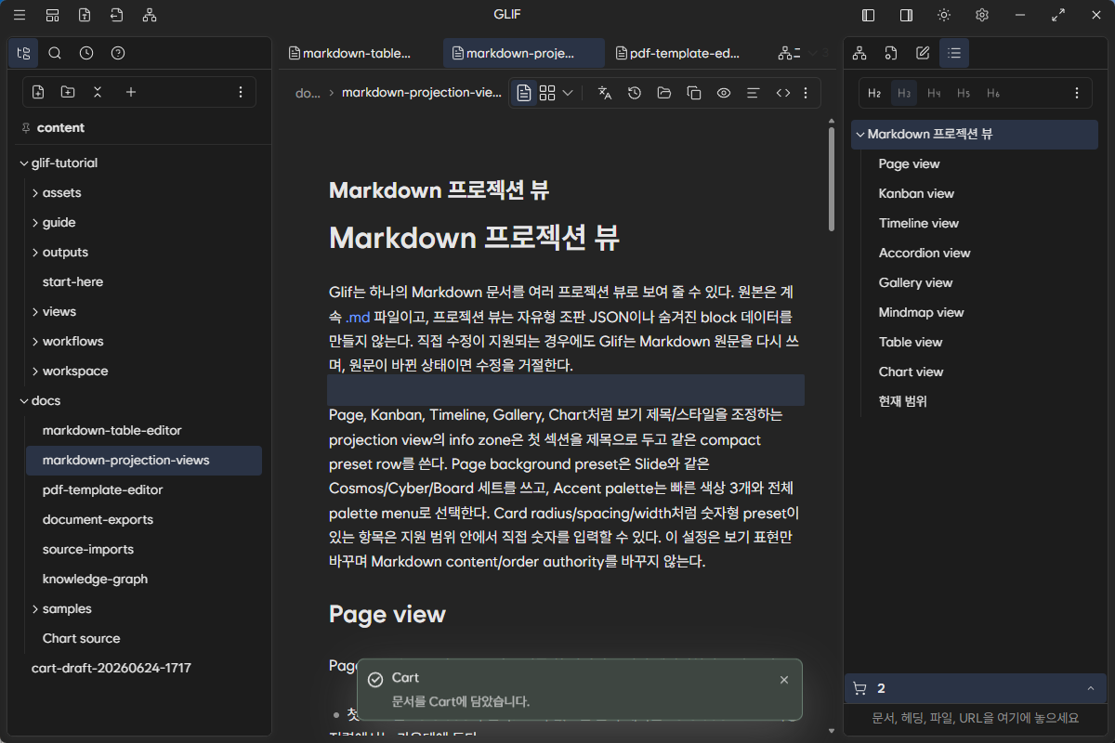Expand the workspace folder
Image resolution: width=1115 pixels, height=743 pixels.
(x=35, y=371)
